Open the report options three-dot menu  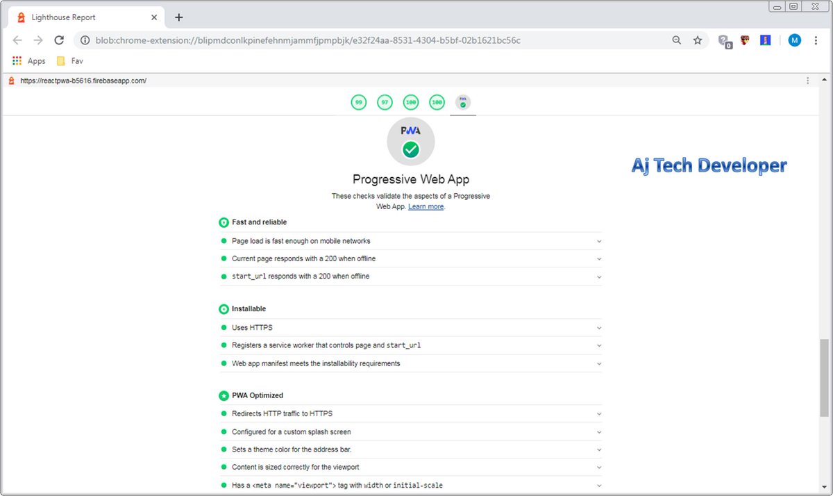807,80
